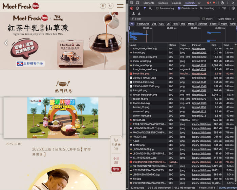237x190 pixels.
Task: Toggle the JS filter
Action: tap(168, 24)
